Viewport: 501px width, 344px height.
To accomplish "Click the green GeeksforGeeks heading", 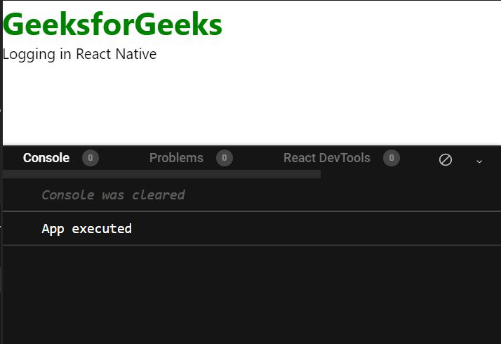I will (112, 25).
